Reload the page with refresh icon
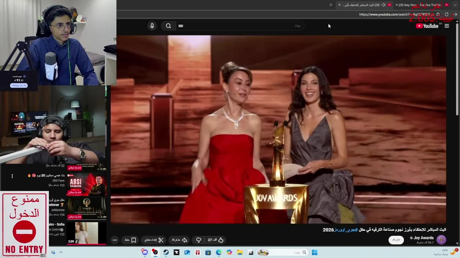The image size is (460, 258). [447, 14]
